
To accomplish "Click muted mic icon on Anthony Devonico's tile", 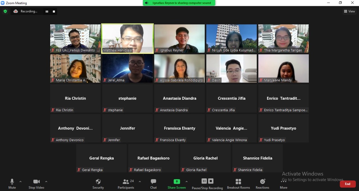I will point(53,140).
